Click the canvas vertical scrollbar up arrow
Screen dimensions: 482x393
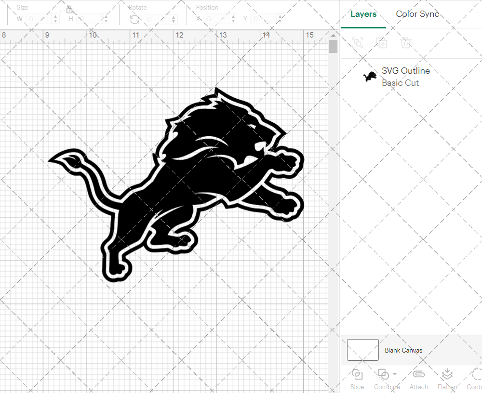click(333, 35)
